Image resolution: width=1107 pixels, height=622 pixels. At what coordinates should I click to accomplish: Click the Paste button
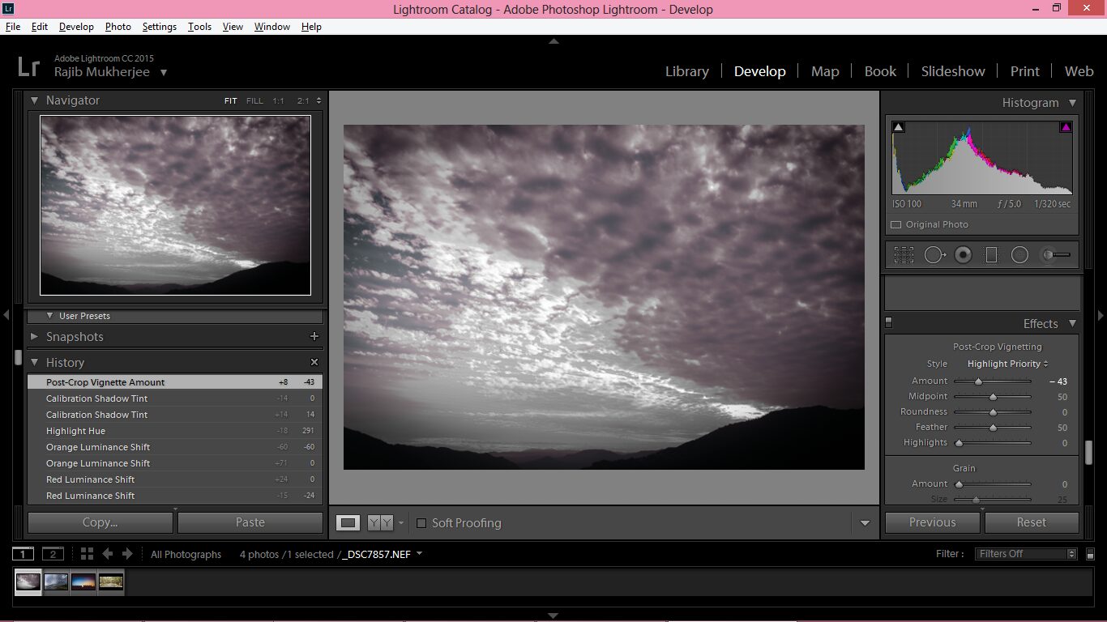250,522
